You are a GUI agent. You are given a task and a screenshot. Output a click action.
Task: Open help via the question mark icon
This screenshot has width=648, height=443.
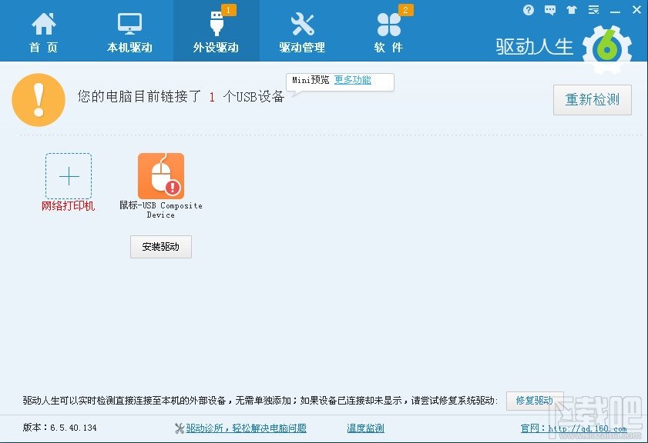[529, 9]
